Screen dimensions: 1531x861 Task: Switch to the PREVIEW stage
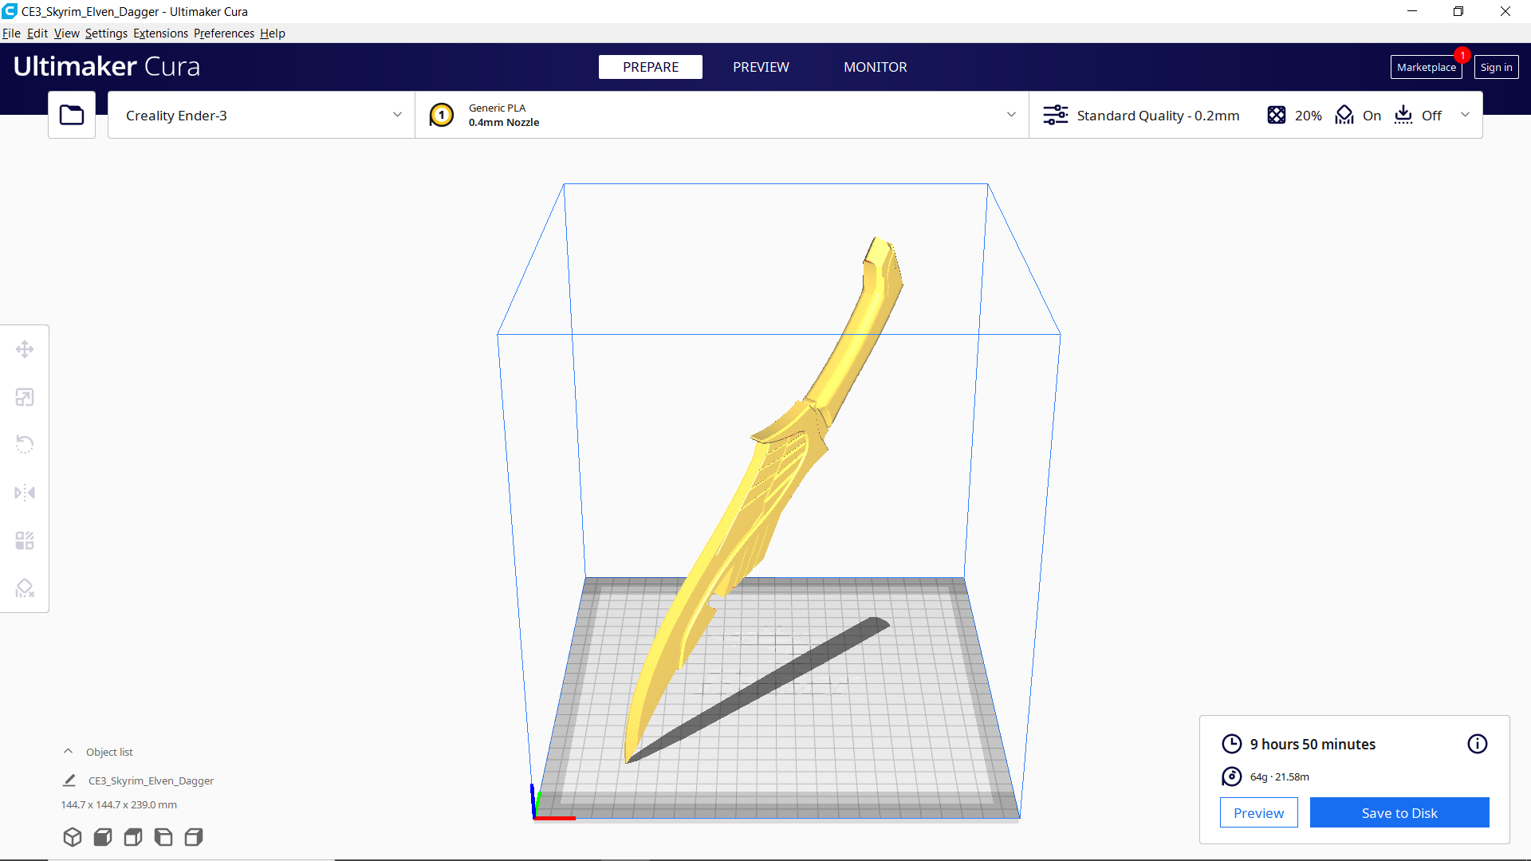pos(761,67)
